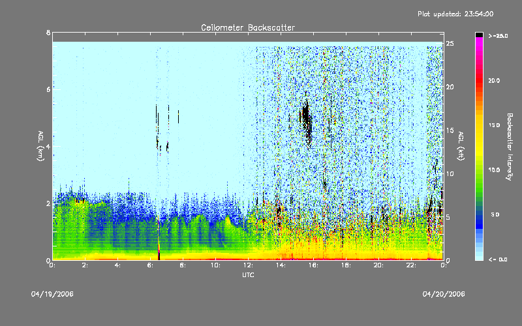The image size is (522, 326).
Task: Click the '15' kft tick on right axis
Action: coord(450,130)
